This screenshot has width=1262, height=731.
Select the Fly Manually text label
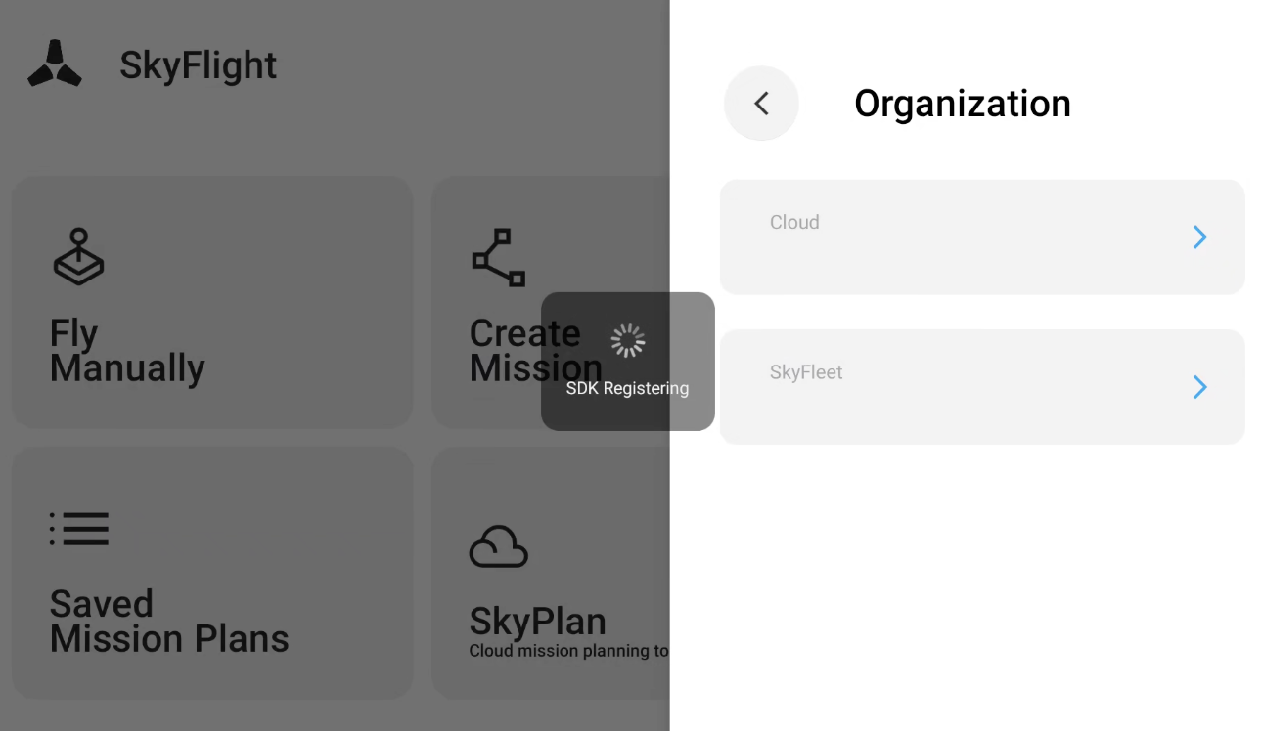[x=127, y=351]
